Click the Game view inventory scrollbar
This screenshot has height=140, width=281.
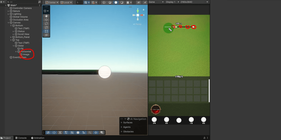(209, 91)
